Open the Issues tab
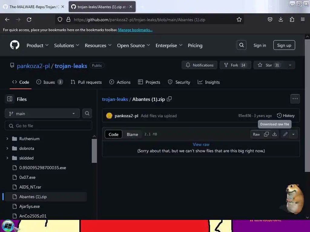 pyautogui.click(x=50, y=82)
